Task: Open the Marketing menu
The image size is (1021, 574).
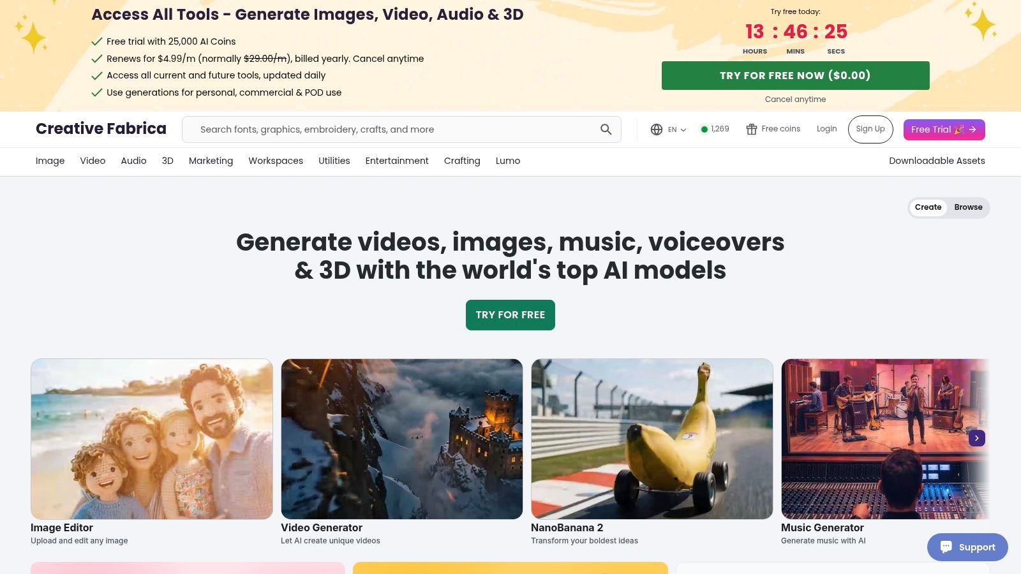Action: (x=211, y=161)
